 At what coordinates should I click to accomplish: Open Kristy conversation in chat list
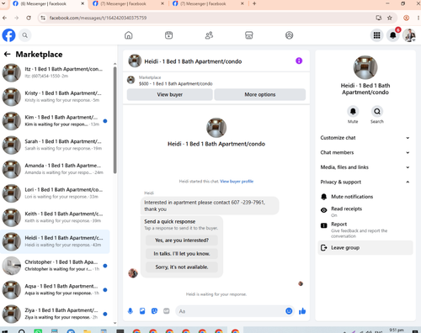pyautogui.click(x=55, y=97)
